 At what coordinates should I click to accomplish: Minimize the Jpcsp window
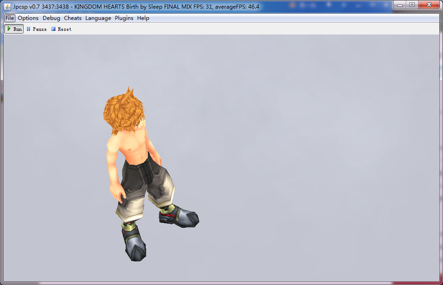[400, 5]
